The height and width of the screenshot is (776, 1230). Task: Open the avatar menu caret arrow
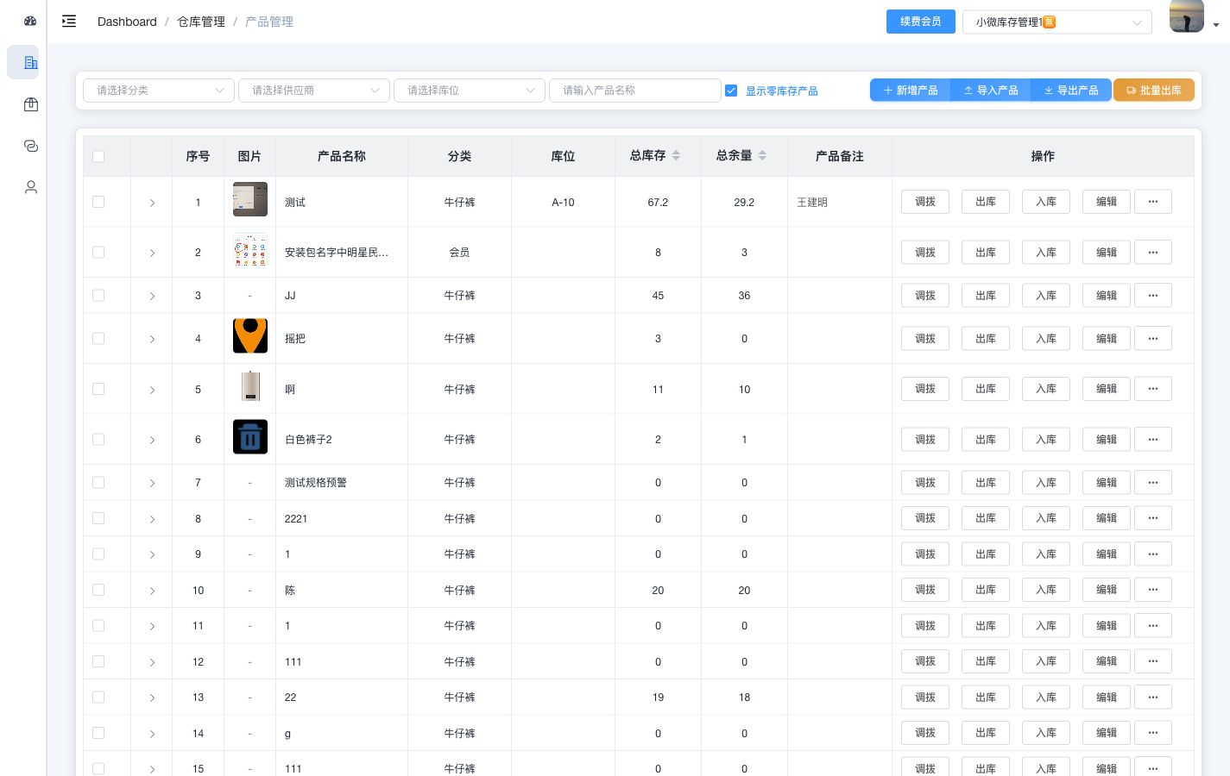pos(1216,25)
